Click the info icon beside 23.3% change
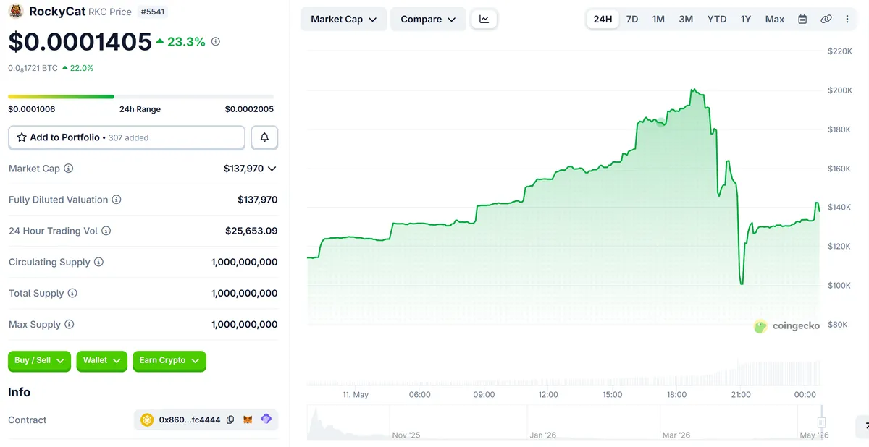The image size is (869, 447). 215,42
